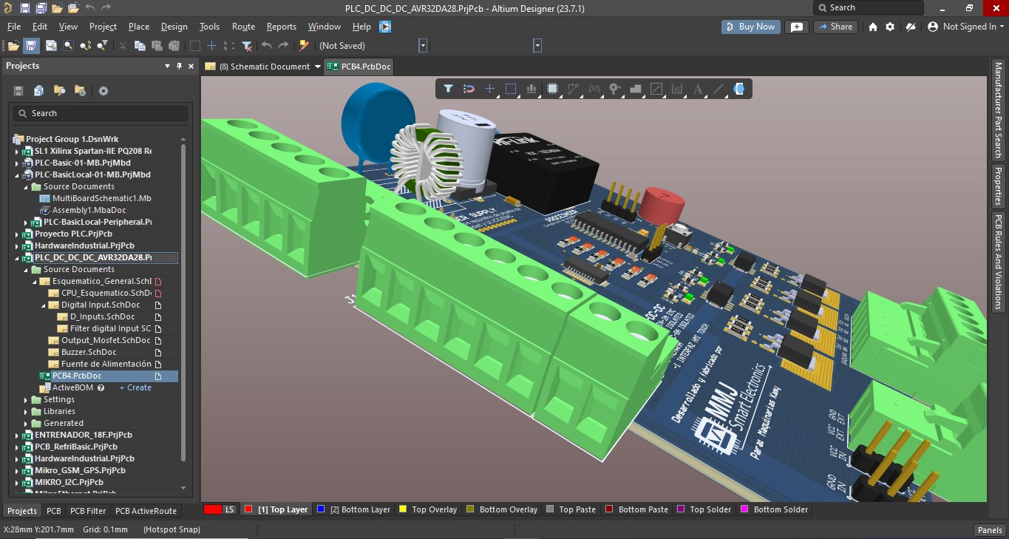Select Place via icon in active bar
Viewport: 1009px width, 539px height.
click(614, 89)
